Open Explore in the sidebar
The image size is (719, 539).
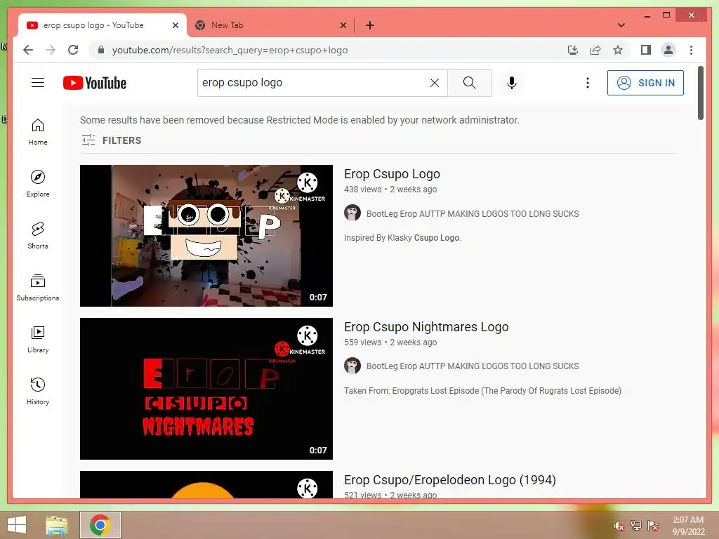[38, 183]
